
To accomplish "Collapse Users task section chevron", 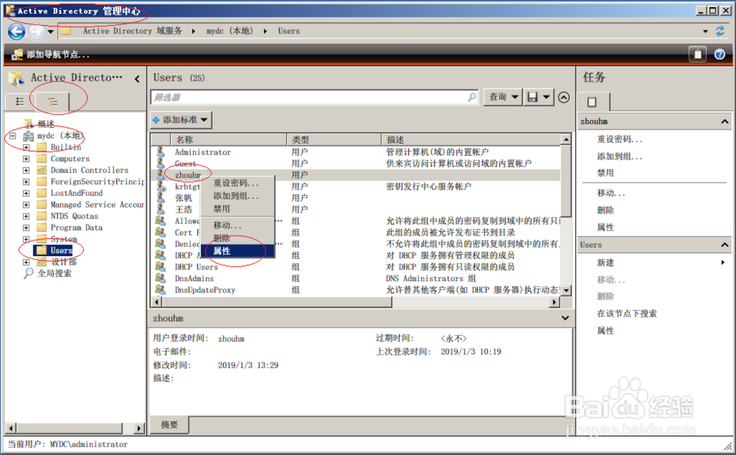I will click(725, 244).
